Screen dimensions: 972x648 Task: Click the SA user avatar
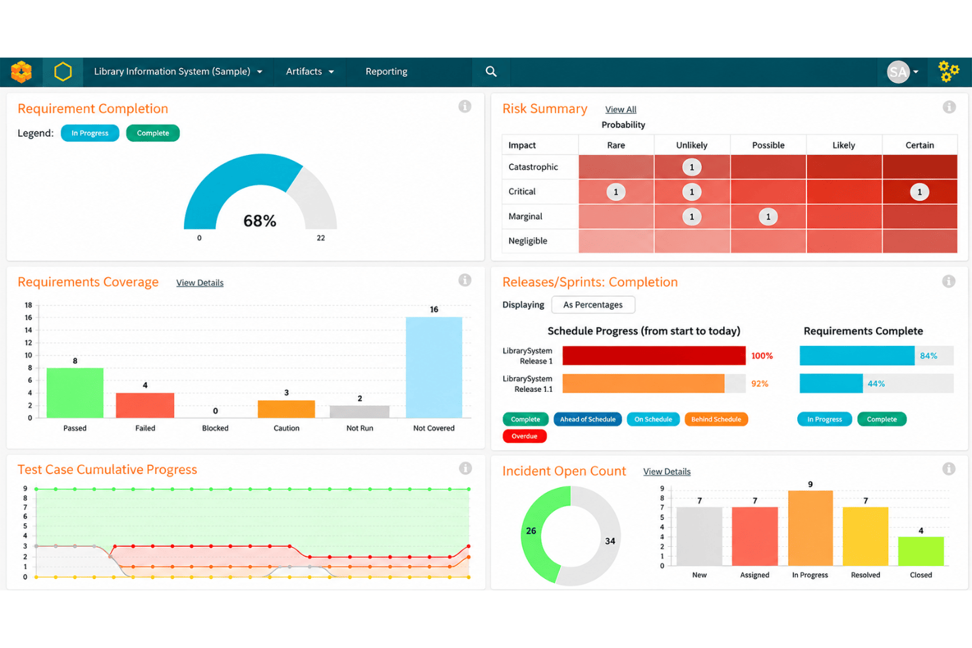tap(898, 72)
